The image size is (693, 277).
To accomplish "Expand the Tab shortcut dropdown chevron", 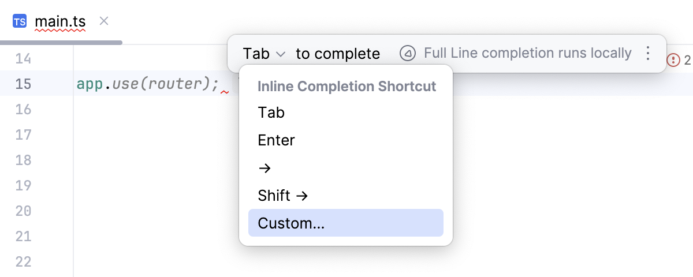I will coord(281,54).
